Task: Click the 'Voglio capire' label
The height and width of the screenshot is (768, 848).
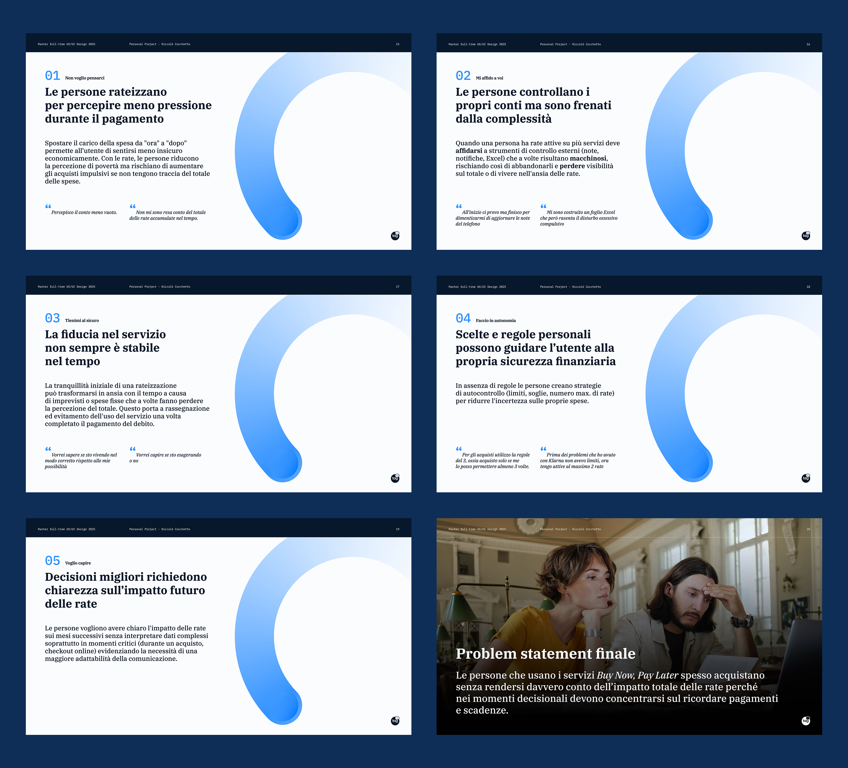Action: pos(78,563)
